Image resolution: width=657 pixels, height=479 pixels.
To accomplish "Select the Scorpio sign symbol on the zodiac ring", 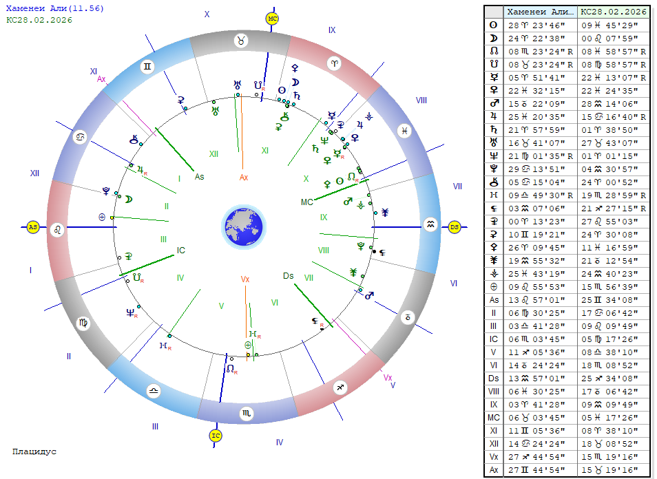I will coord(246,413).
